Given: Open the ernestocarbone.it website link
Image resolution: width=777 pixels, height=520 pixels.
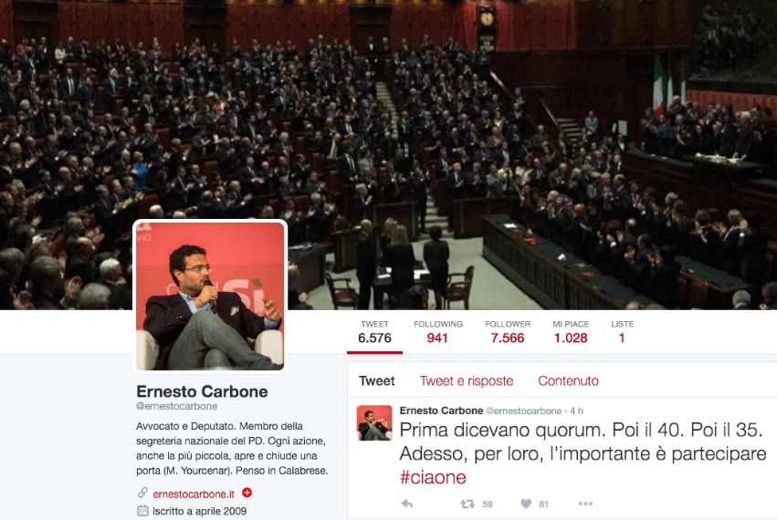Looking at the screenshot, I should (194, 494).
